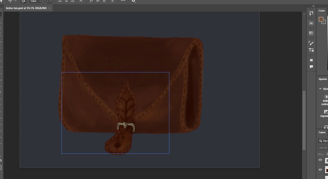Viewport: 328px width, 179px height.
Task: Select the bolso ivo.psd document tab
Action: 27,8
